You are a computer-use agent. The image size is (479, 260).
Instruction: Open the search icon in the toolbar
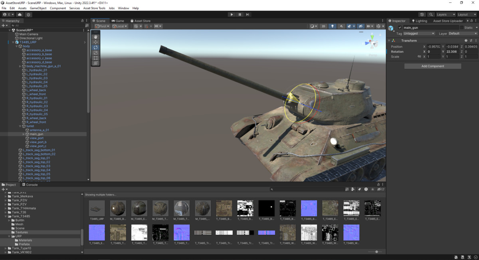tap(431, 14)
